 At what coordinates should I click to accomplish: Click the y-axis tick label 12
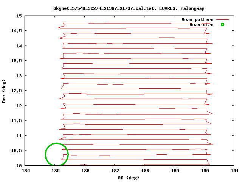tap(19, 106)
